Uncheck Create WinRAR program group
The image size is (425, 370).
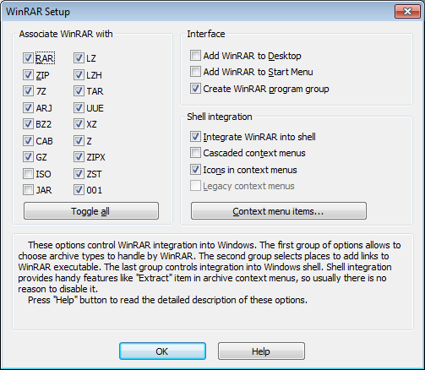pyautogui.click(x=195, y=89)
